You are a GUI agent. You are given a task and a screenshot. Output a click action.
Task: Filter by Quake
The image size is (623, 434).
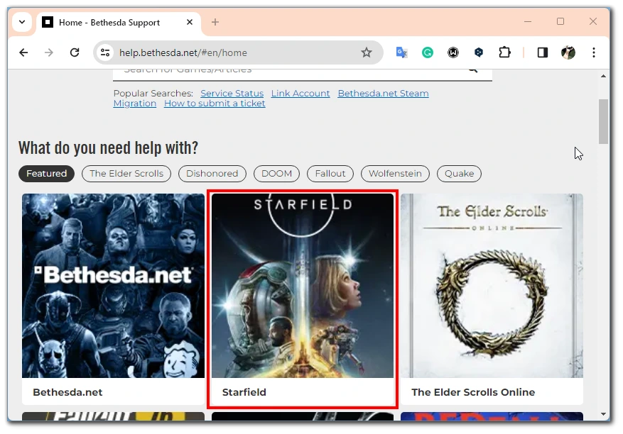pos(459,173)
